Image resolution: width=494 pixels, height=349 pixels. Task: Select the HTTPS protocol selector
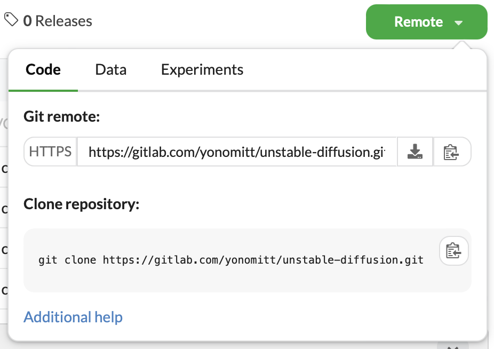tap(51, 152)
